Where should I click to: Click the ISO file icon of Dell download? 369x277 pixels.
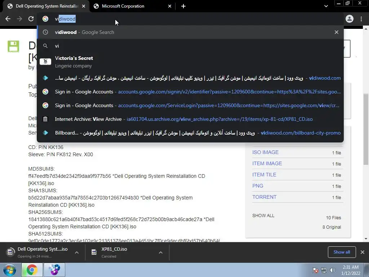click(x=10, y=252)
